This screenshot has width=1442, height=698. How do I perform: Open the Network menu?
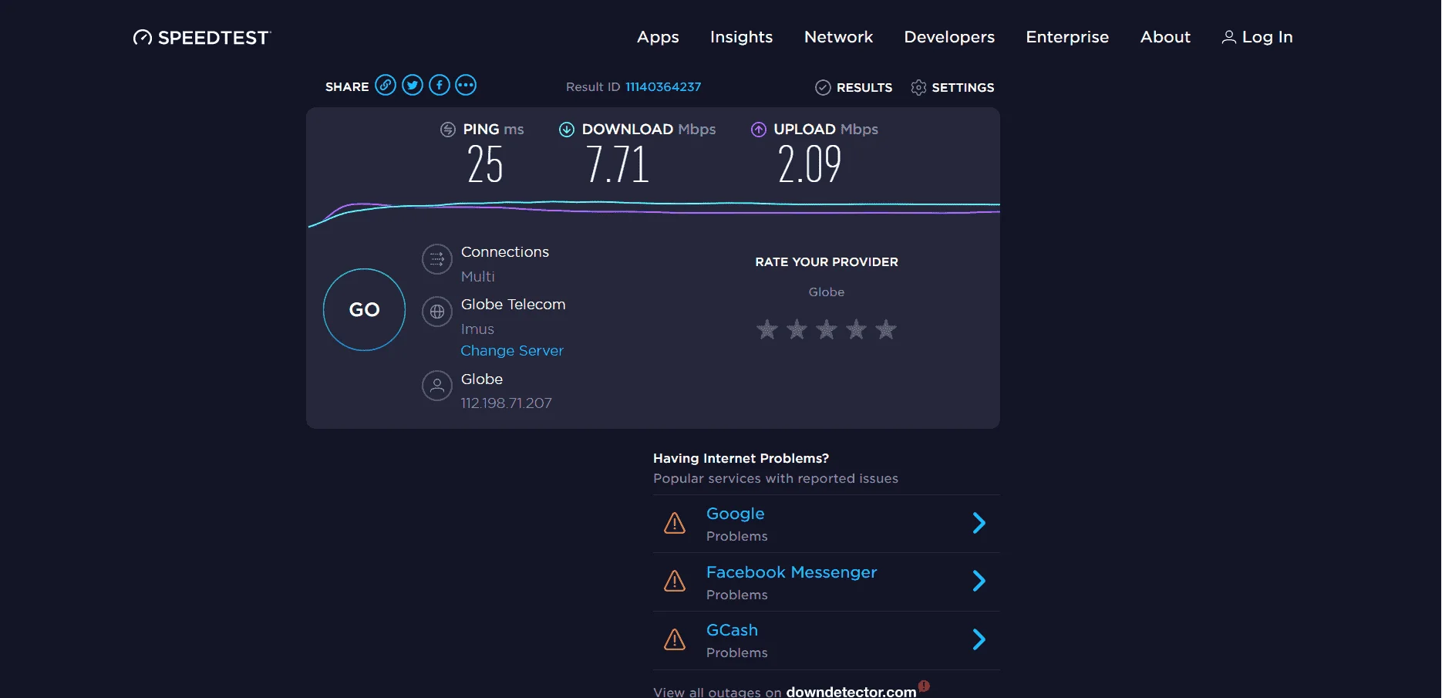[838, 37]
